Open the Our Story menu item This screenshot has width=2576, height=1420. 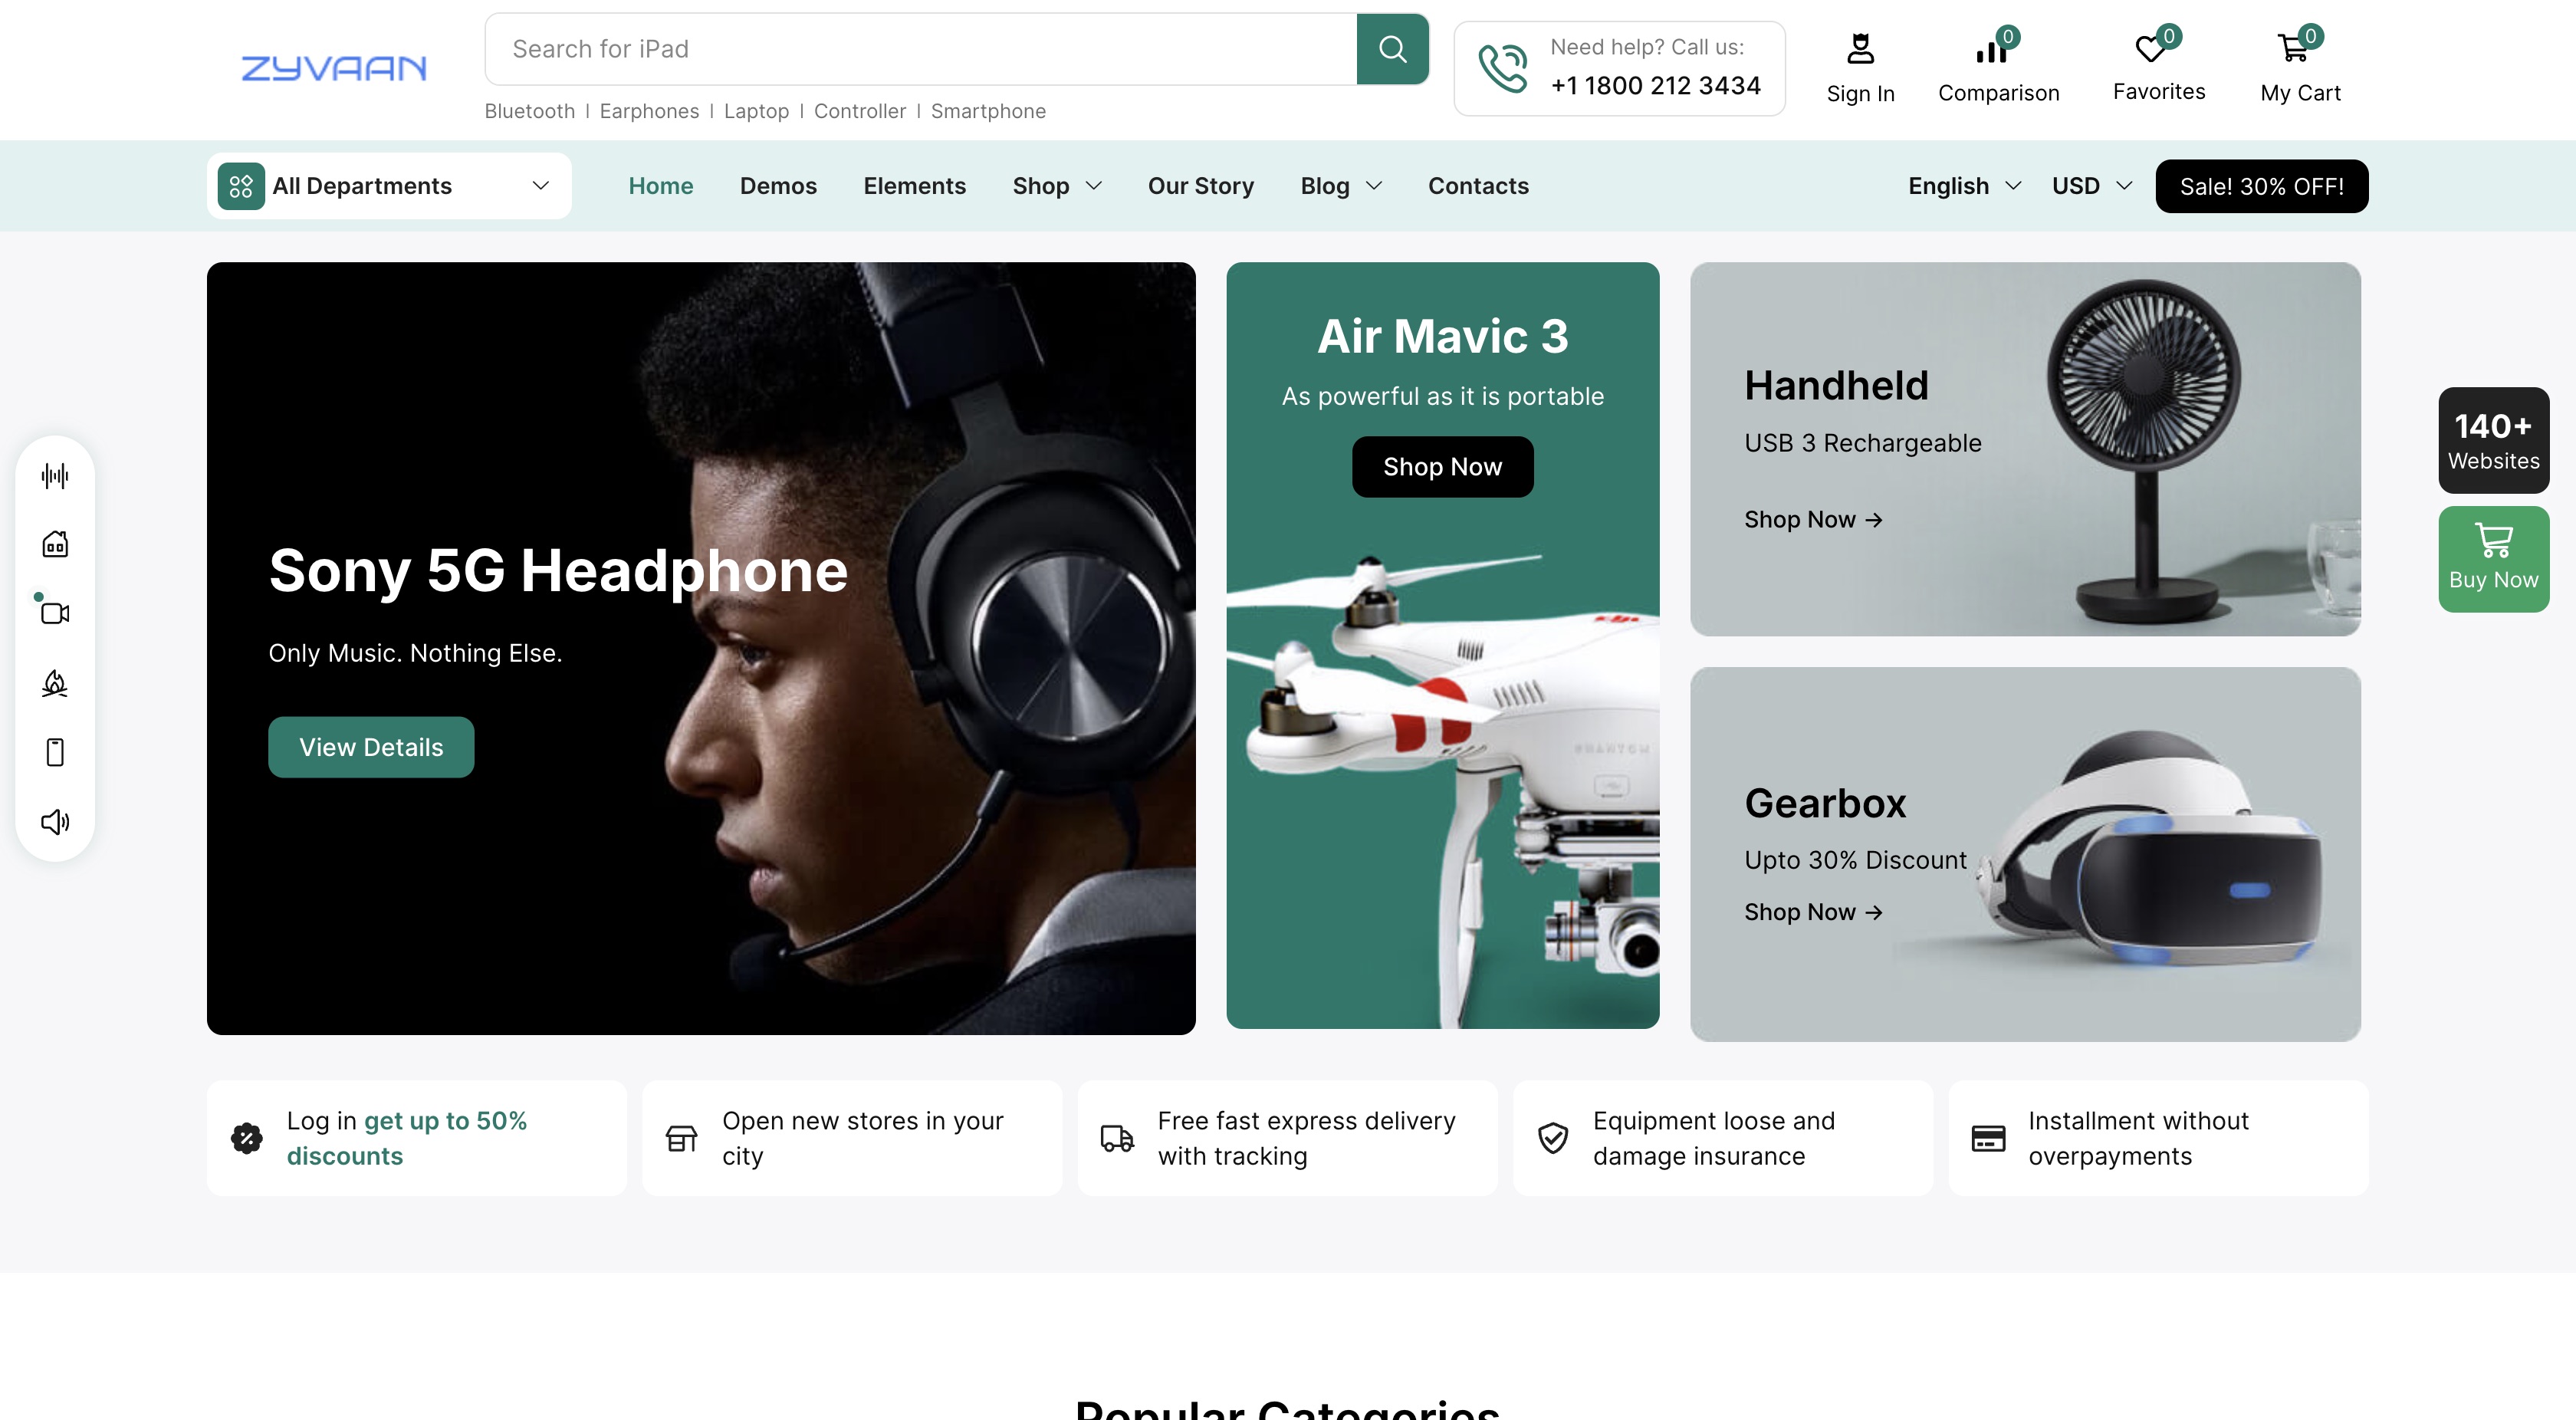point(1200,186)
